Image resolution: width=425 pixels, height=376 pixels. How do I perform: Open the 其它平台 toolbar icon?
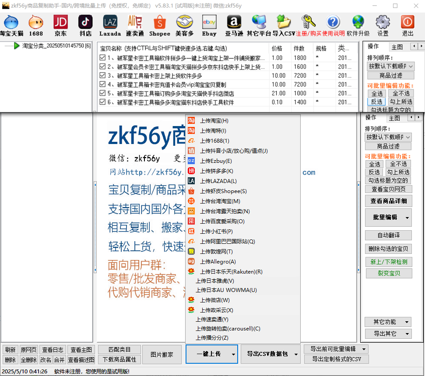point(259,25)
